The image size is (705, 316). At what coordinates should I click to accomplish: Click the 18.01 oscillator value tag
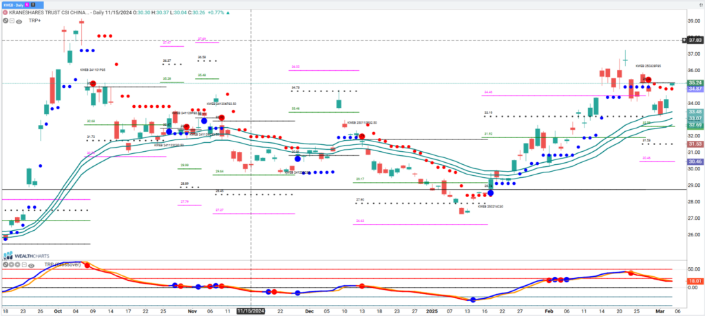click(695, 282)
